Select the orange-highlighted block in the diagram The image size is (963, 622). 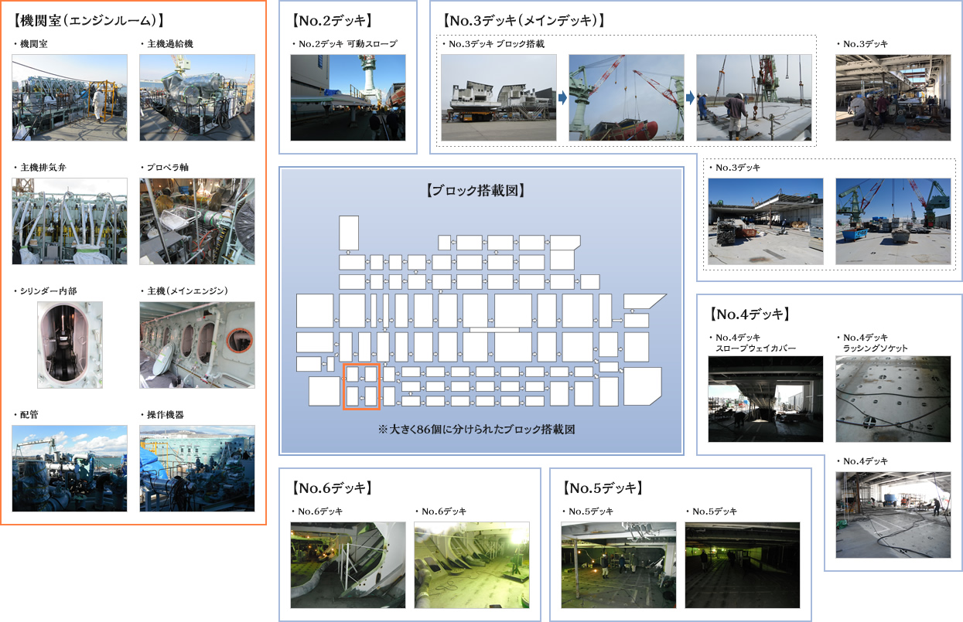362,386
